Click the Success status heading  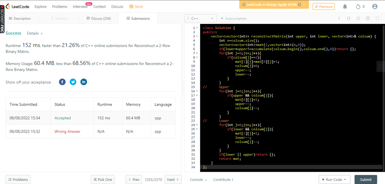coord(13,33)
